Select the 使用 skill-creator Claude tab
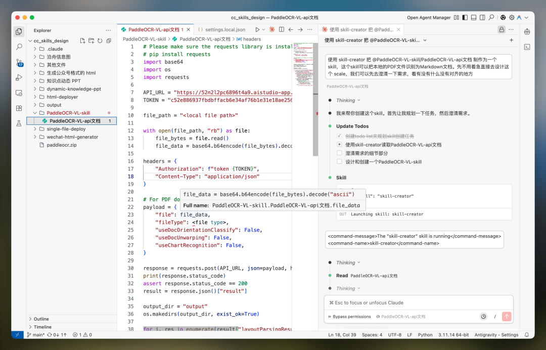 tap(361, 30)
